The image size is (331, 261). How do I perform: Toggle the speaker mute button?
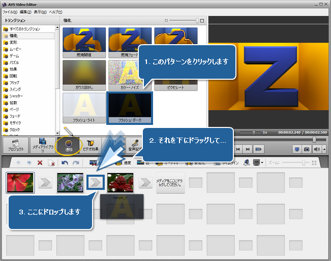coord(317,149)
